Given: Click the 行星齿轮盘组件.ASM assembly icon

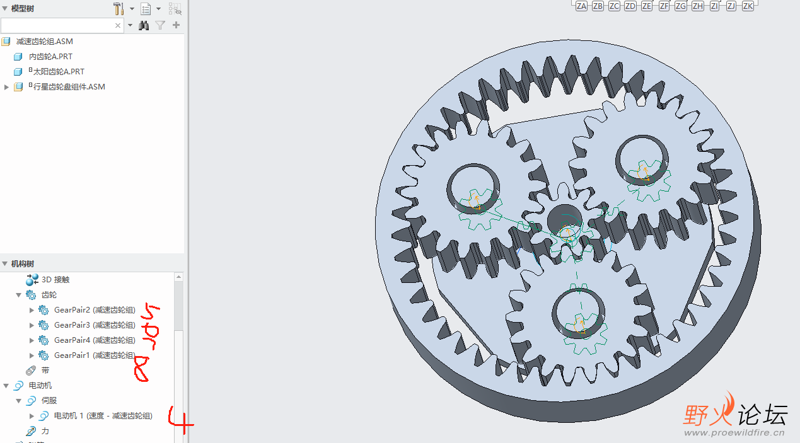Looking at the screenshot, I should (x=18, y=87).
